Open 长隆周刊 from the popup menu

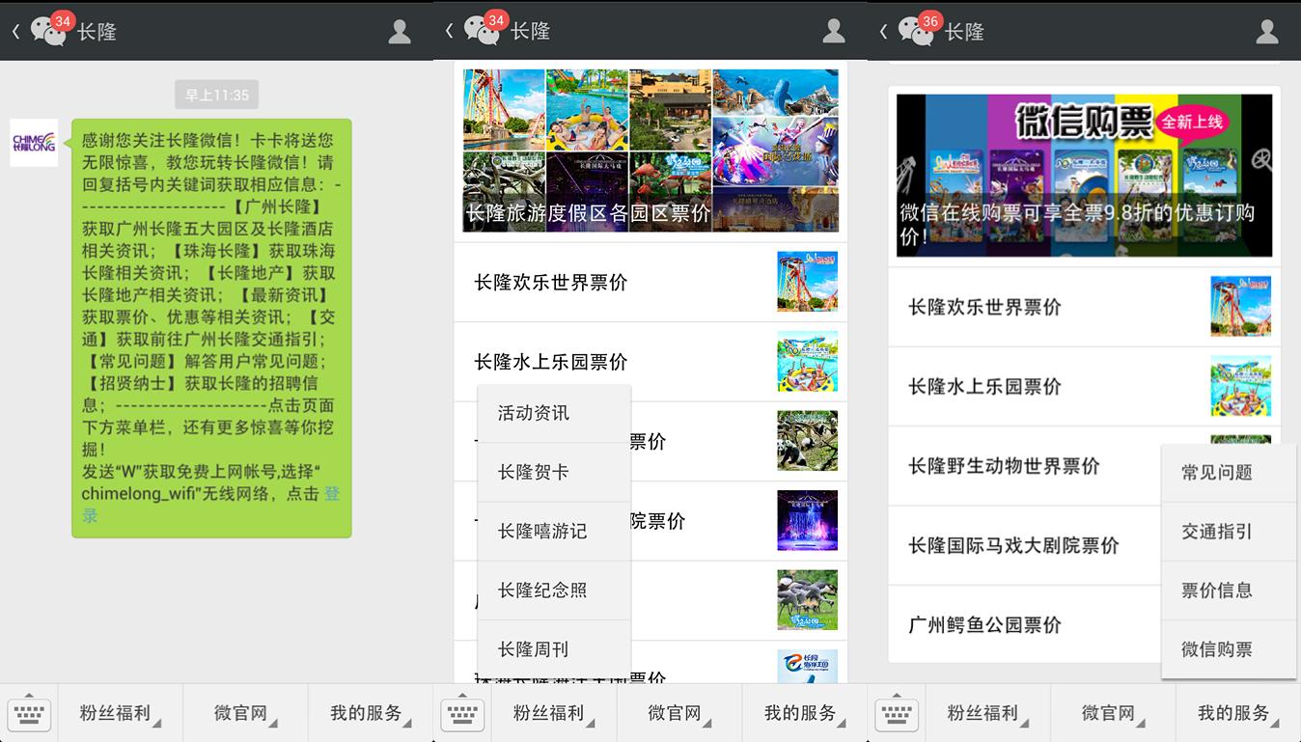[554, 649]
